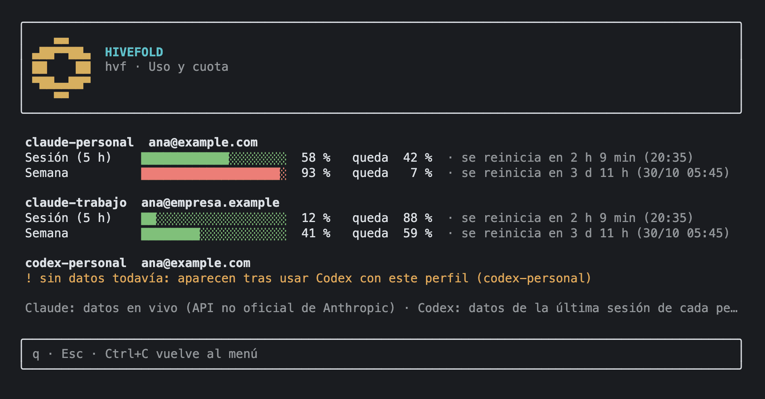Click the ana@example.com email beside claude-personal

point(203,142)
